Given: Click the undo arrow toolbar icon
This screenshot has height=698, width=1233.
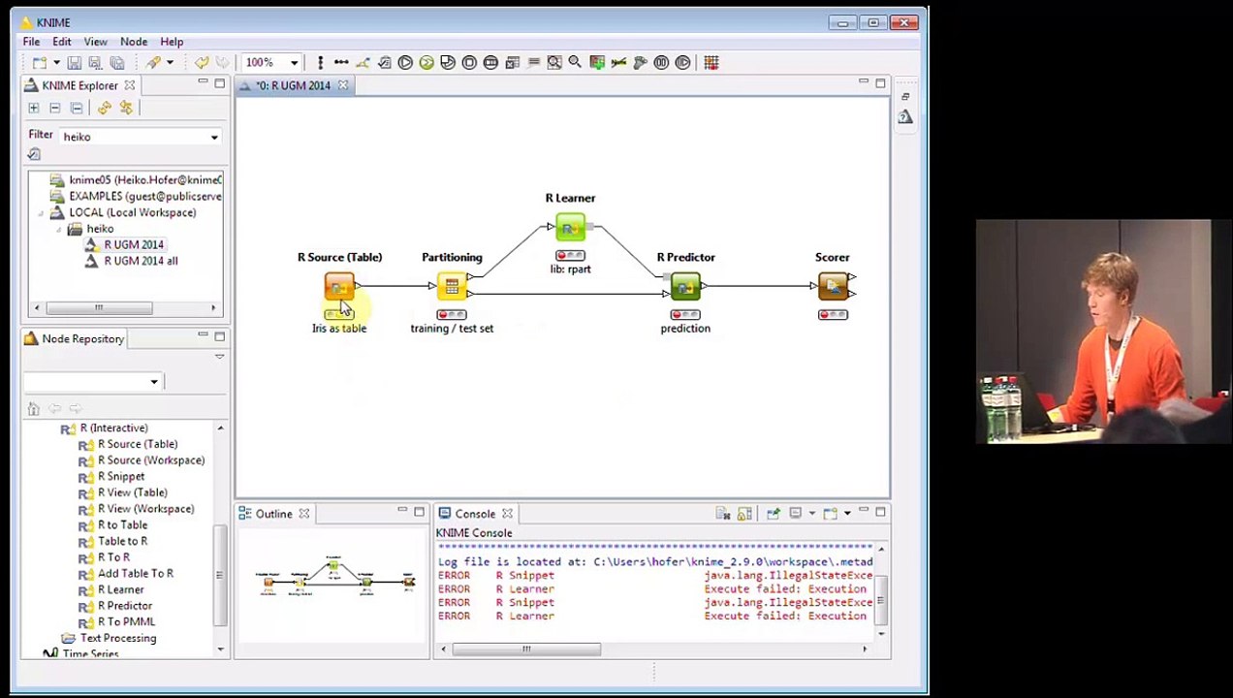Looking at the screenshot, I should tap(202, 63).
